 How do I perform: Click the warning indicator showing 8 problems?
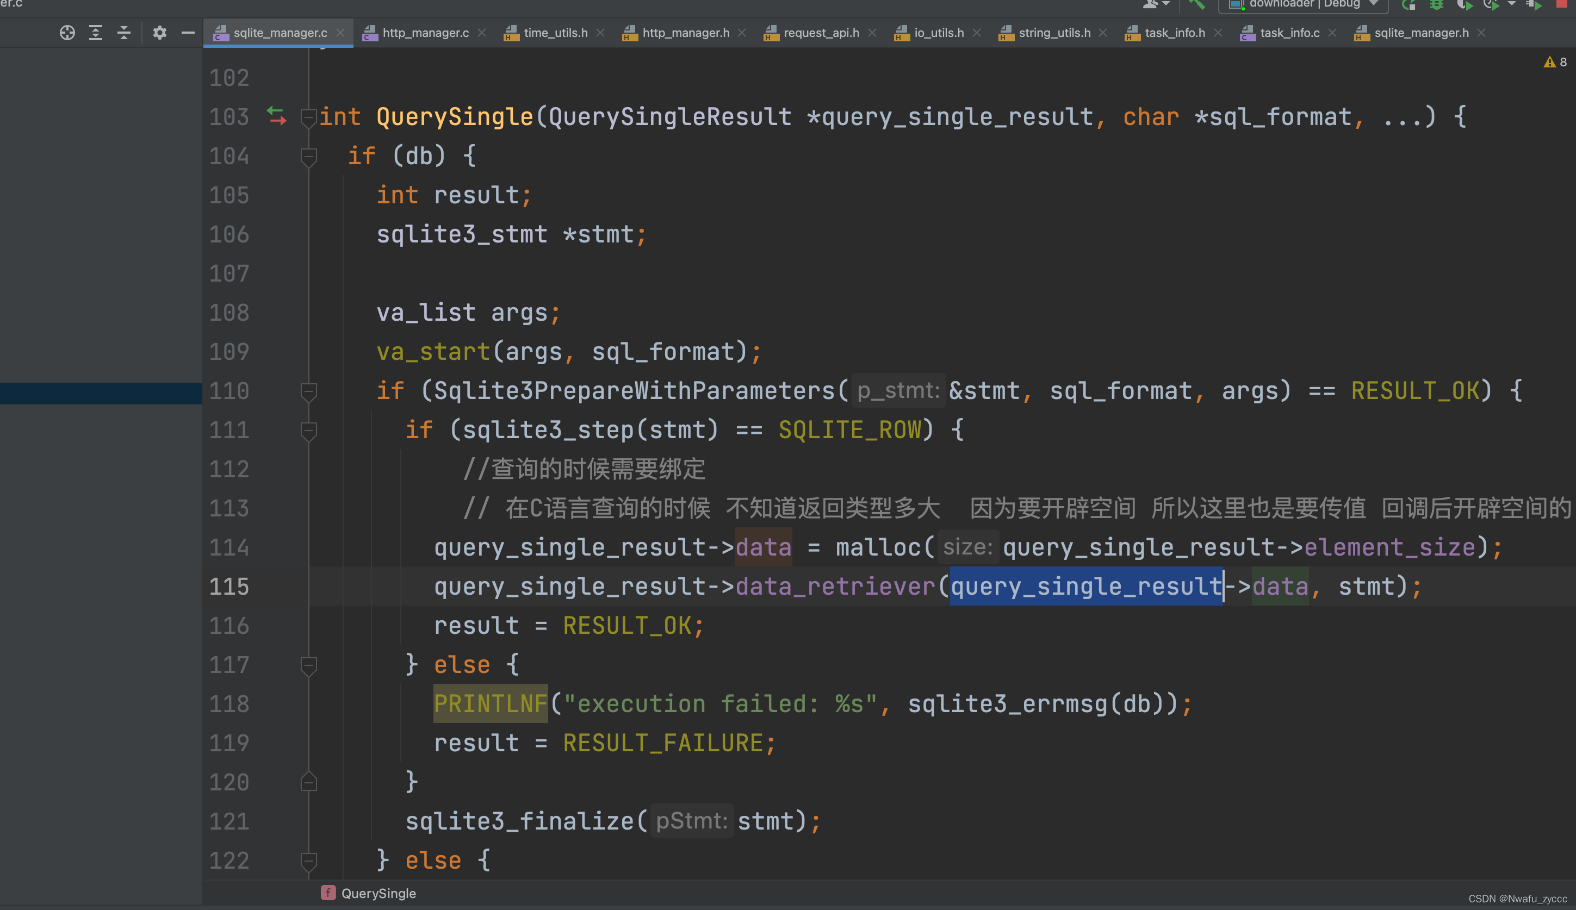point(1555,62)
